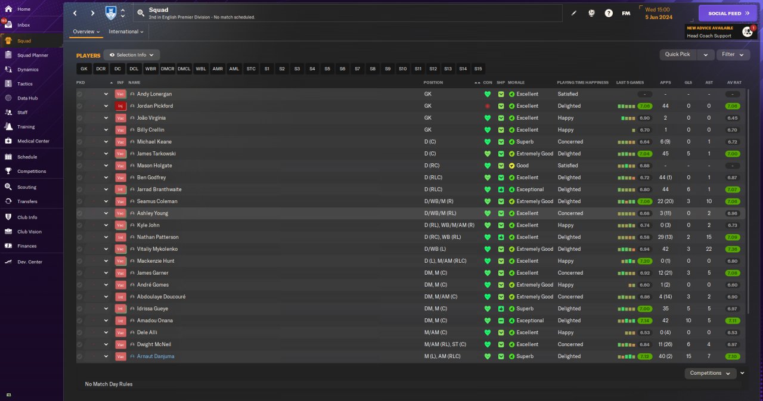This screenshot has height=401, width=763.
Task: Open the Selection Info dropdown
Action: [132, 55]
